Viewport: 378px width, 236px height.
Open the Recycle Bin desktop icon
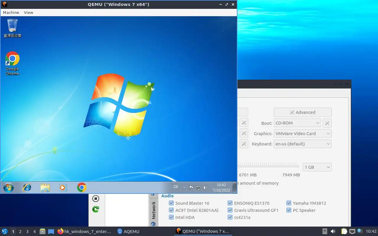(12, 28)
